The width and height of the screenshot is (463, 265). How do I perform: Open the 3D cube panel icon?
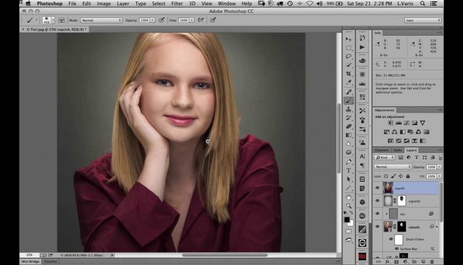coord(362,202)
